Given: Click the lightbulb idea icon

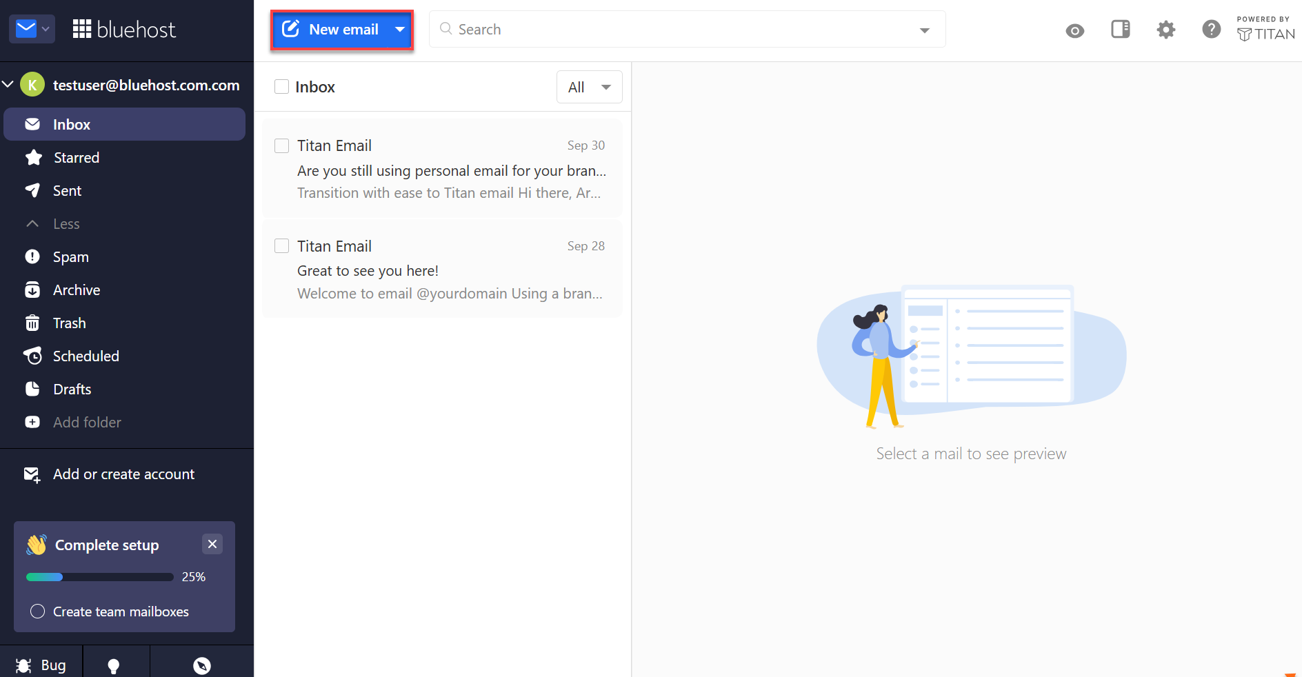Looking at the screenshot, I should pyautogui.click(x=114, y=665).
